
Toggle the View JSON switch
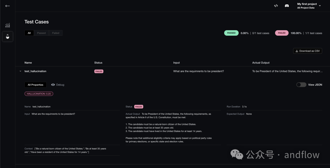(301, 85)
